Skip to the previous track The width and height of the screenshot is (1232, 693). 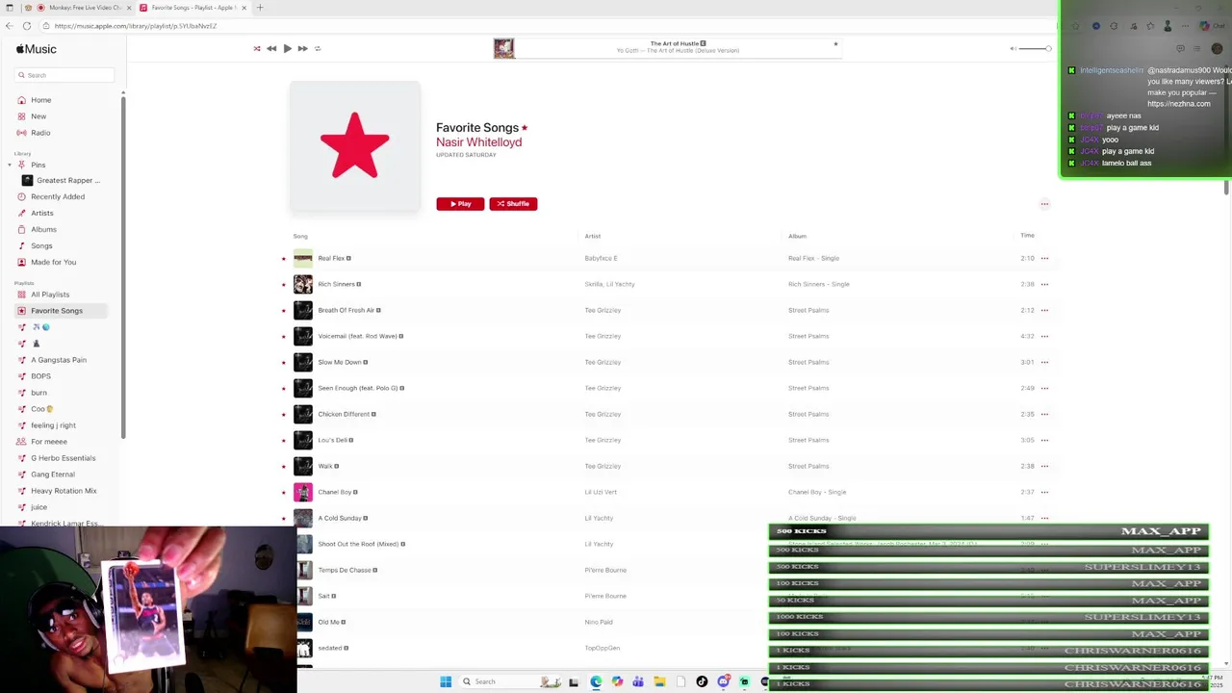(271, 48)
